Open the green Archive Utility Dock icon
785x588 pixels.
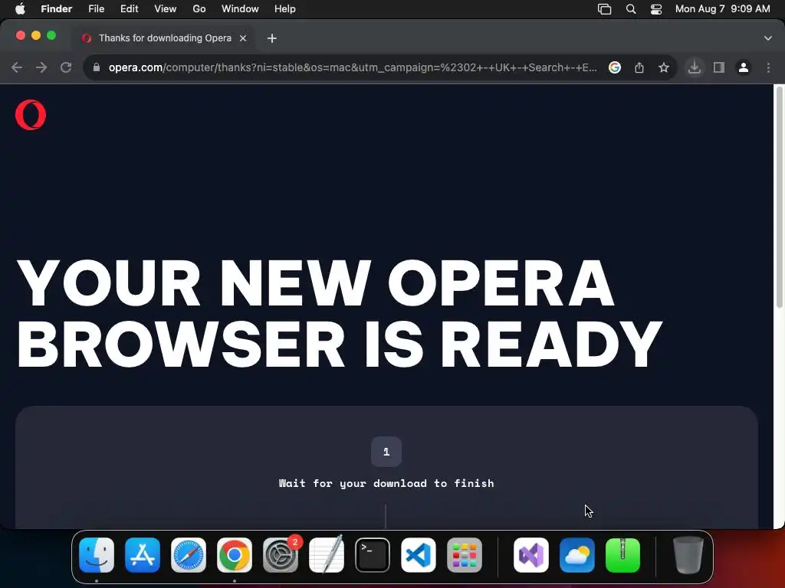tap(622, 555)
